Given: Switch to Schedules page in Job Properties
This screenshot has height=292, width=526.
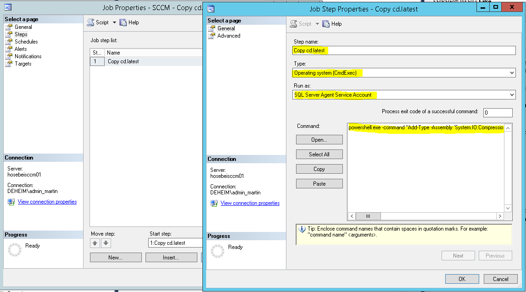Looking at the screenshot, I should coord(26,42).
